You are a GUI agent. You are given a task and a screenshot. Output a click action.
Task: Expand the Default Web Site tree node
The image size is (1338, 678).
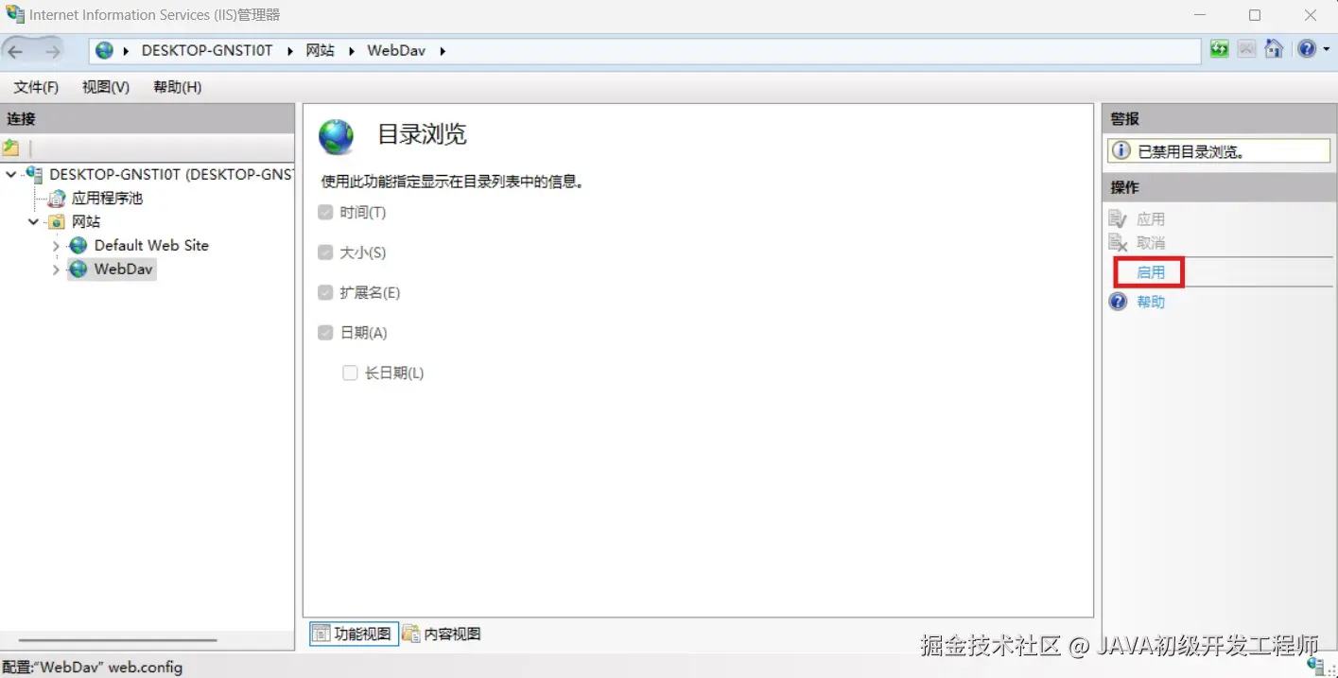(58, 245)
